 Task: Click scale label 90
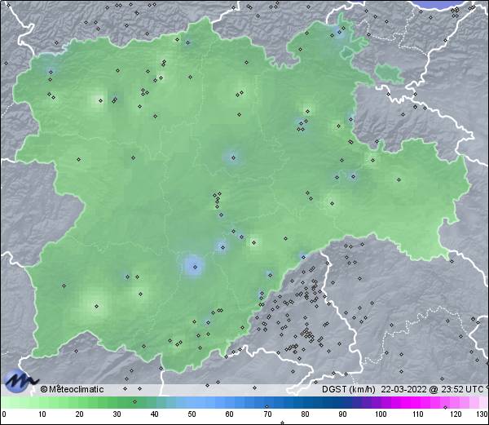pyautogui.click(x=342, y=414)
